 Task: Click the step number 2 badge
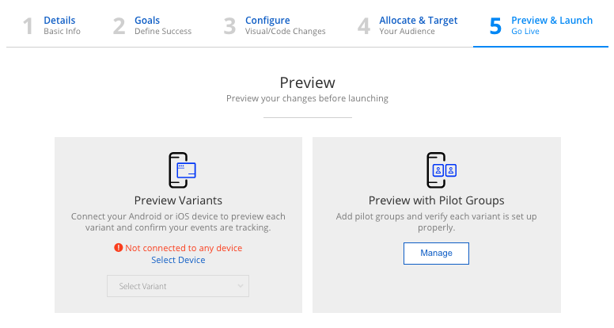coord(119,26)
